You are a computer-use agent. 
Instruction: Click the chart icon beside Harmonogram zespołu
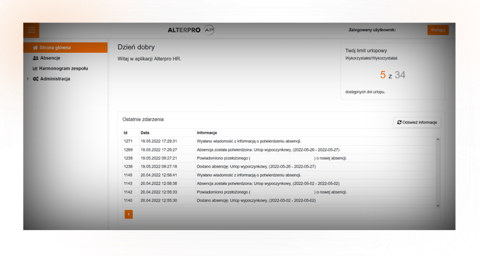click(35, 69)
